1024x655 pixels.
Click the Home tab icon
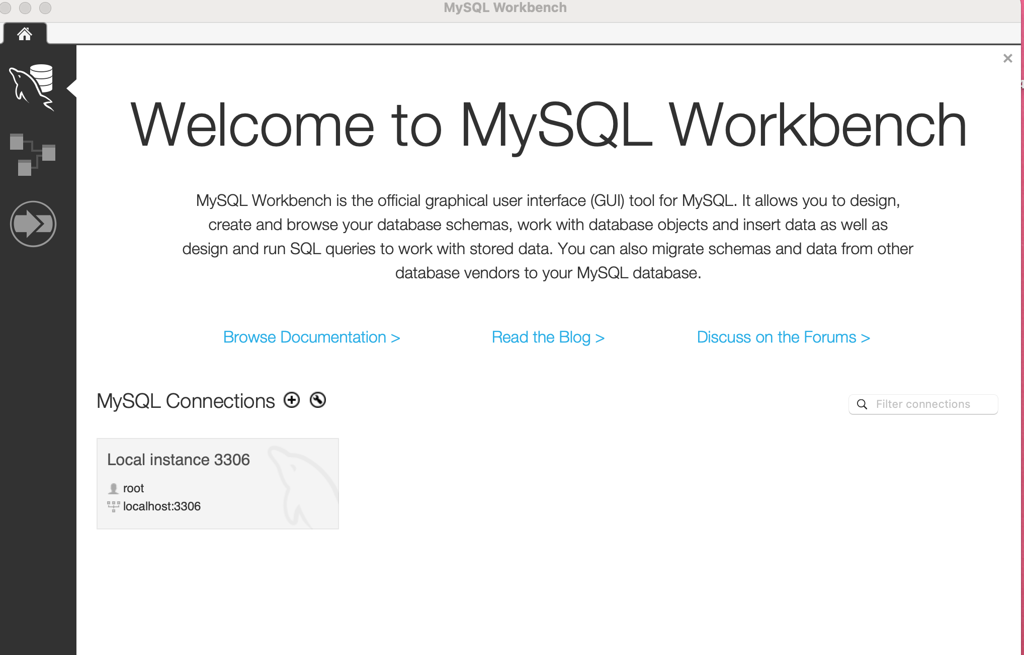(x=24, y=34)
